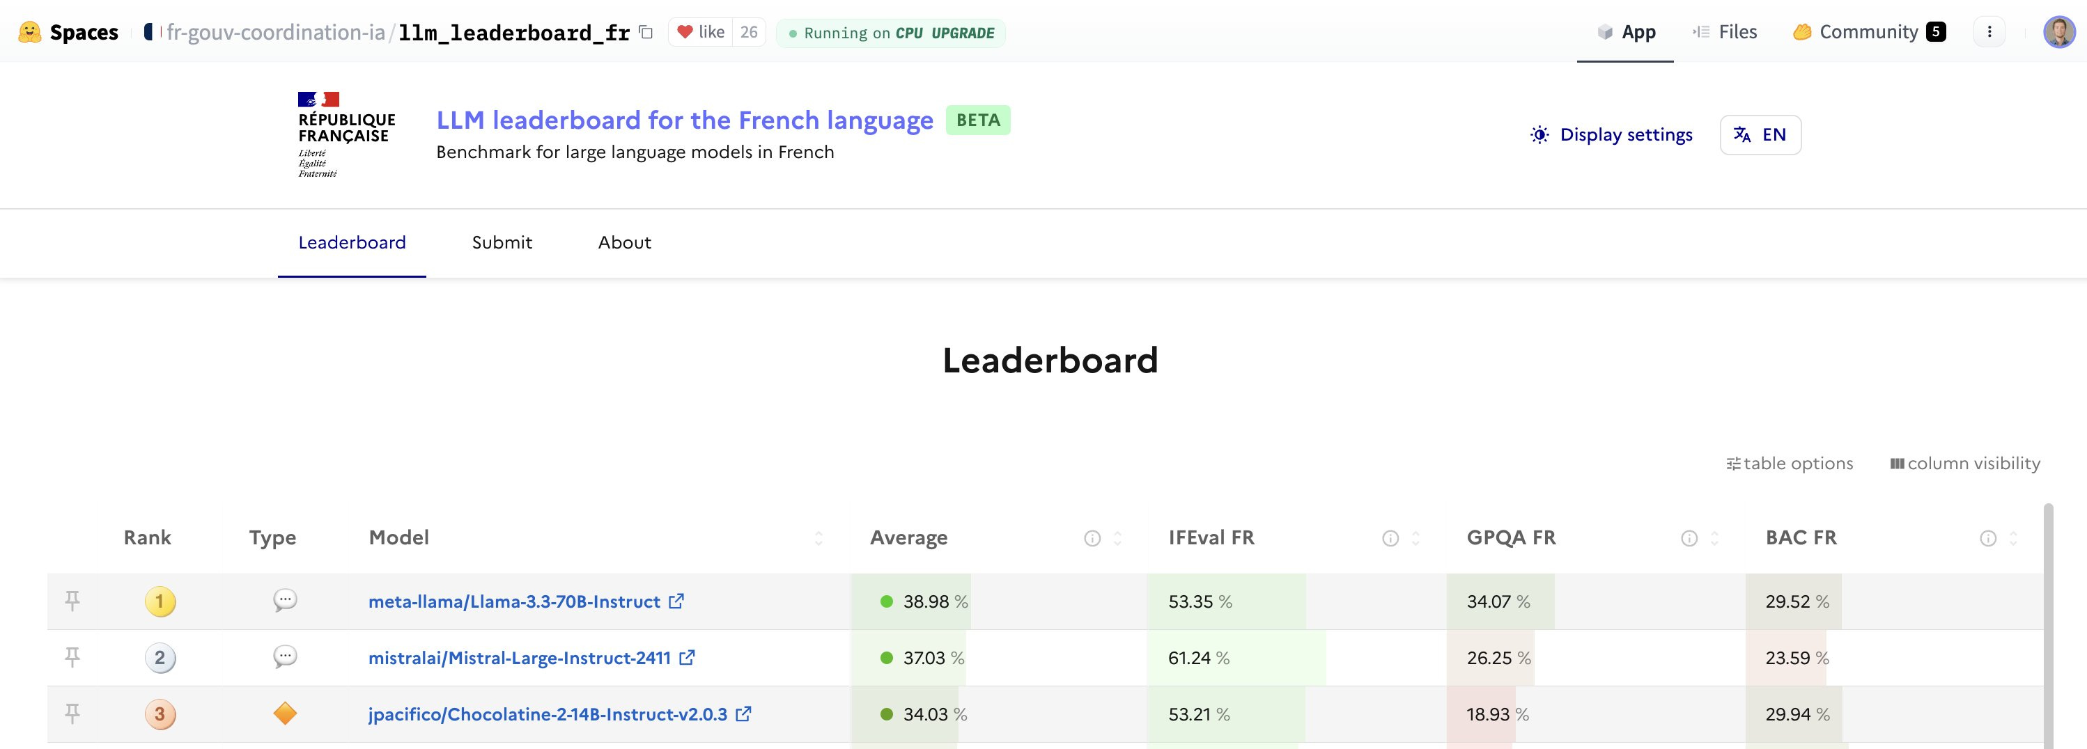Open the three-dot more options menu

click(1989, 33)
